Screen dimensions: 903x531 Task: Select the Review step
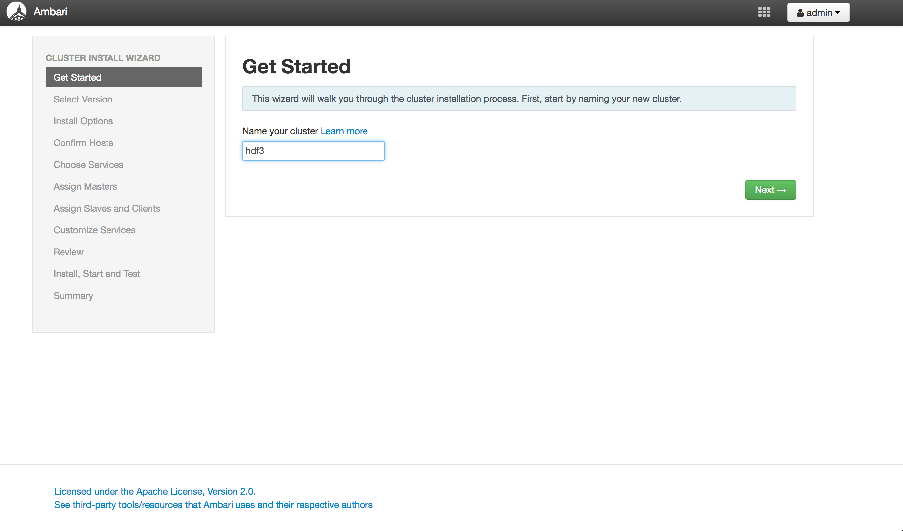(68, 252)
